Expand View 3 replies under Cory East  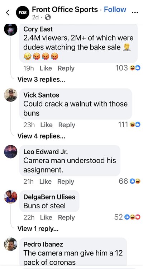coord(41,79)
